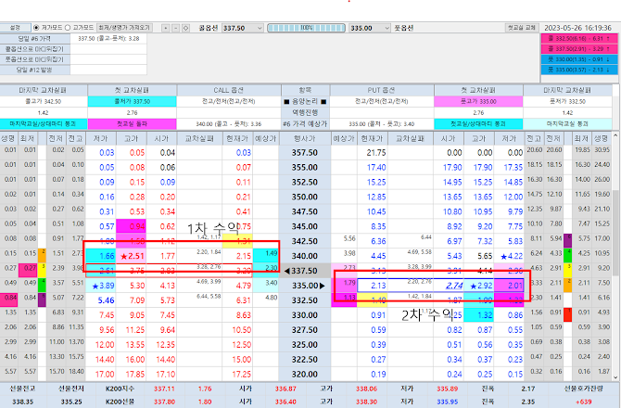Open the 풋옵션 335.00 dropdown

coord(370,28)
